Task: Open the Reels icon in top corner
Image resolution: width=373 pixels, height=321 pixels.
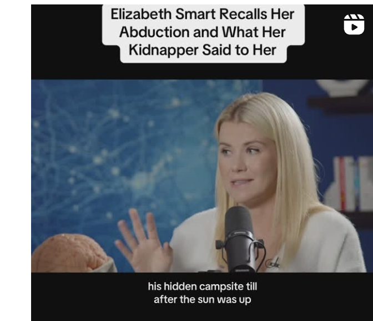Action: [354, 24]
